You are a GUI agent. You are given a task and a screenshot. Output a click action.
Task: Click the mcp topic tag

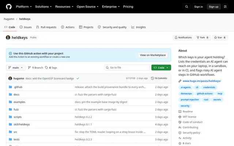point(220,93)
